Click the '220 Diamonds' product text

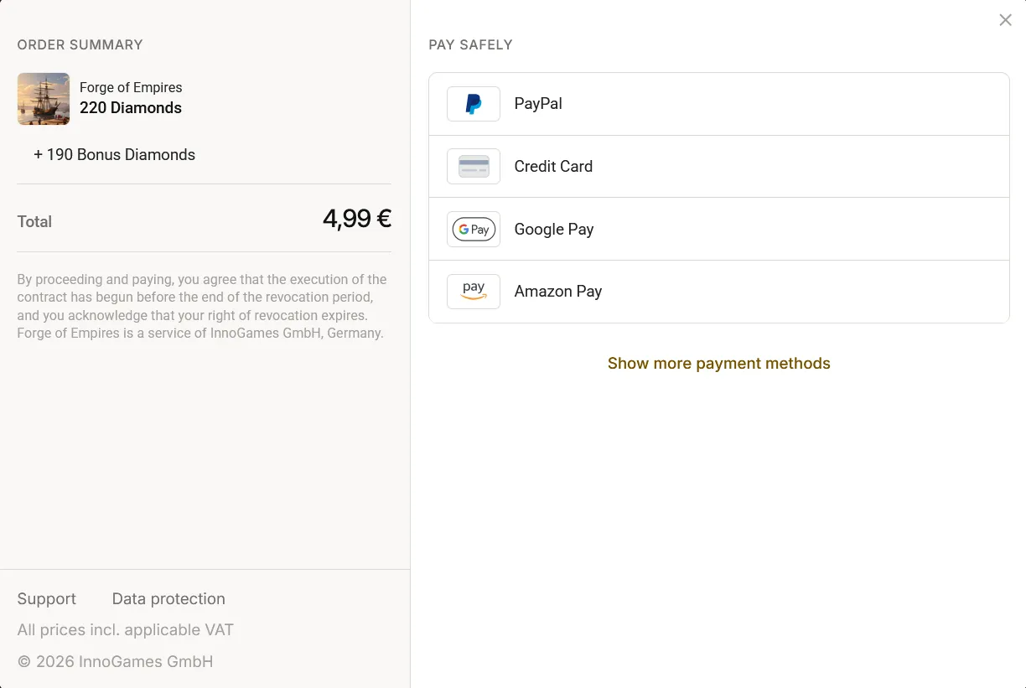click(131, 107)
